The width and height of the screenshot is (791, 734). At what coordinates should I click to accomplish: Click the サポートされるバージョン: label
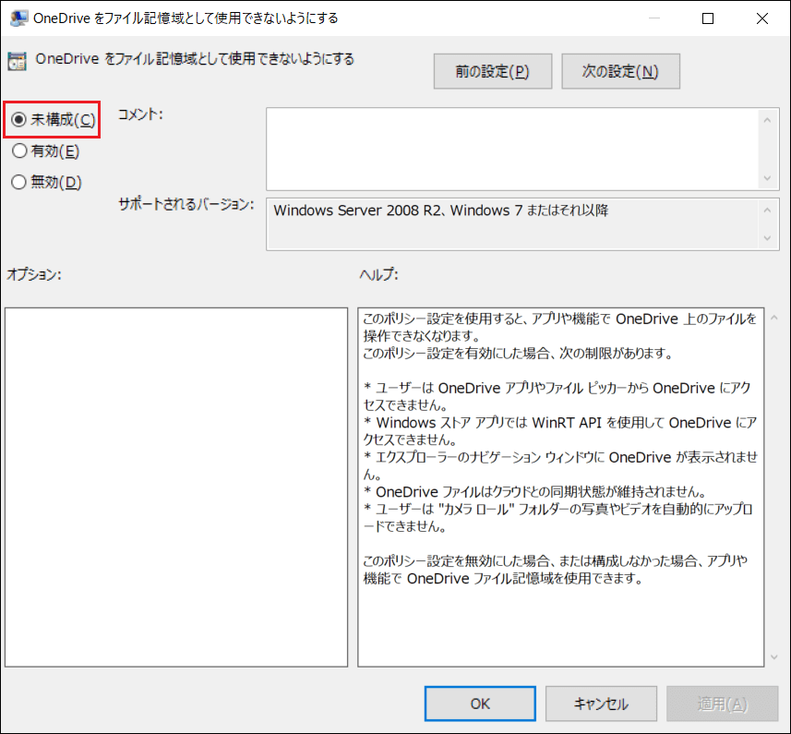point(186,204)
